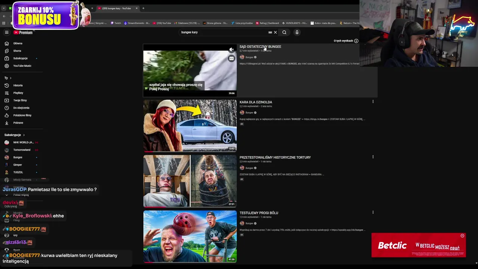Screen dimensions: 478x269
Task: Open Bungee channel name under HISTORYCZNE TORTURY
Action: coord(249,168)
